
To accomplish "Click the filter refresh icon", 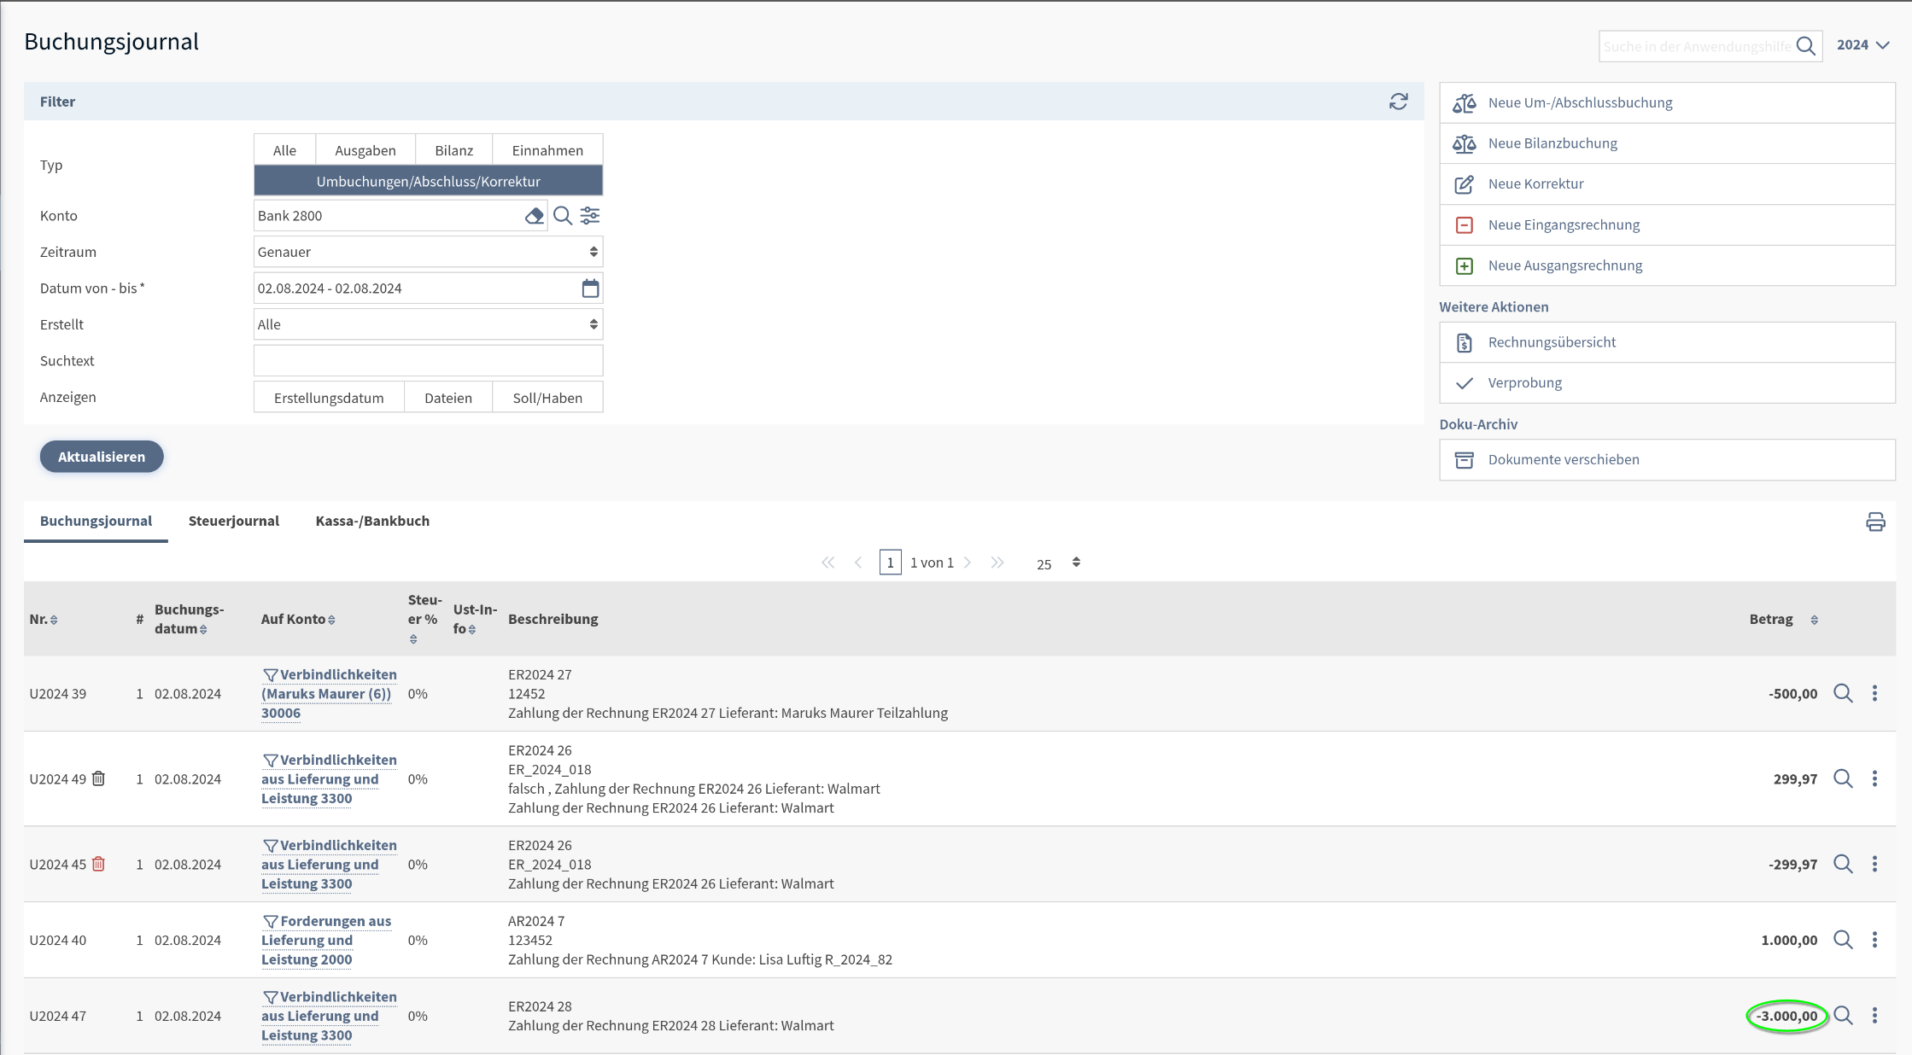I will click(x=1398, y=102).
